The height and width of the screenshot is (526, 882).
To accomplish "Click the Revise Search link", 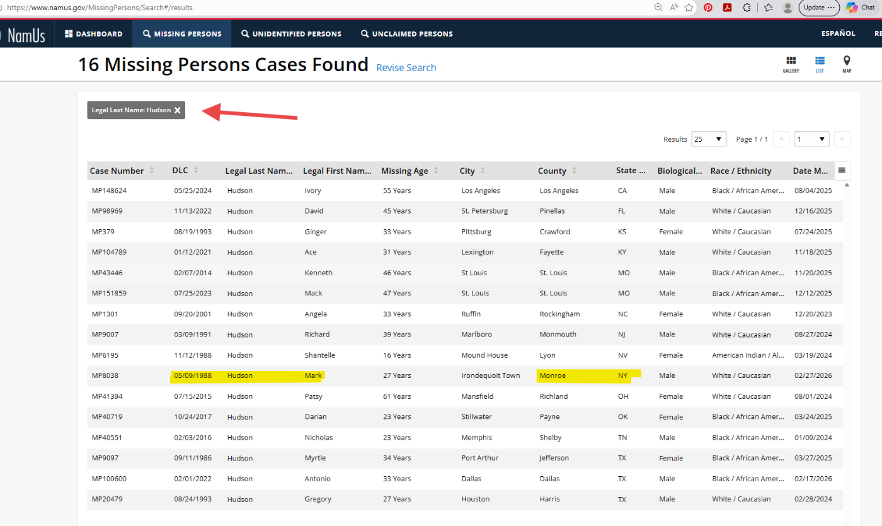I will (406, 68).
